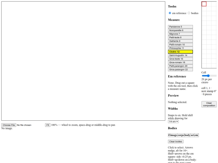This screenshot has width=218, height=163.
Task: Choose the Petit-texte 8 measure
Action: click(180, 37)
